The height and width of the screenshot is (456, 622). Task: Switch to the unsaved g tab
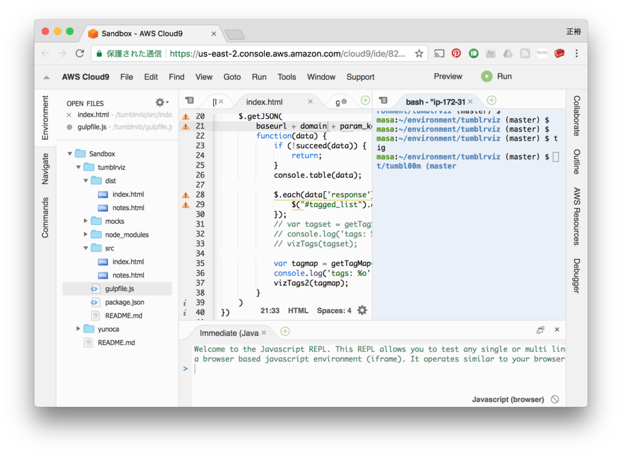pyautogui.click(x=341, y=102)
